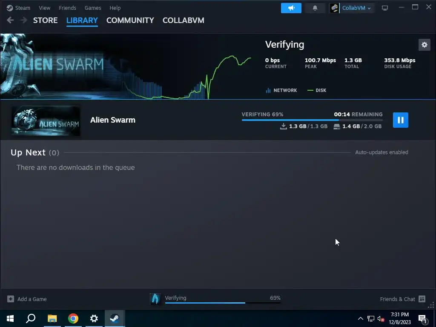Click the Auto-updates enabled label
The image size is (436, 327).
[x=381, y=152]
